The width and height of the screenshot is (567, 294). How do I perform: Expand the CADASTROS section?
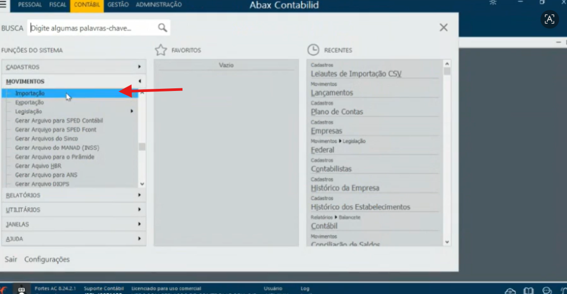(x=74, y=67)
